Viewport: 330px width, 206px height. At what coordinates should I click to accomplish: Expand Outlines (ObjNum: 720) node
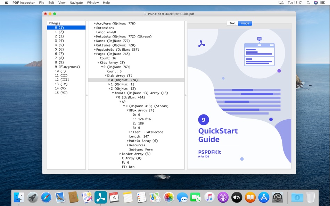point(95,45)
